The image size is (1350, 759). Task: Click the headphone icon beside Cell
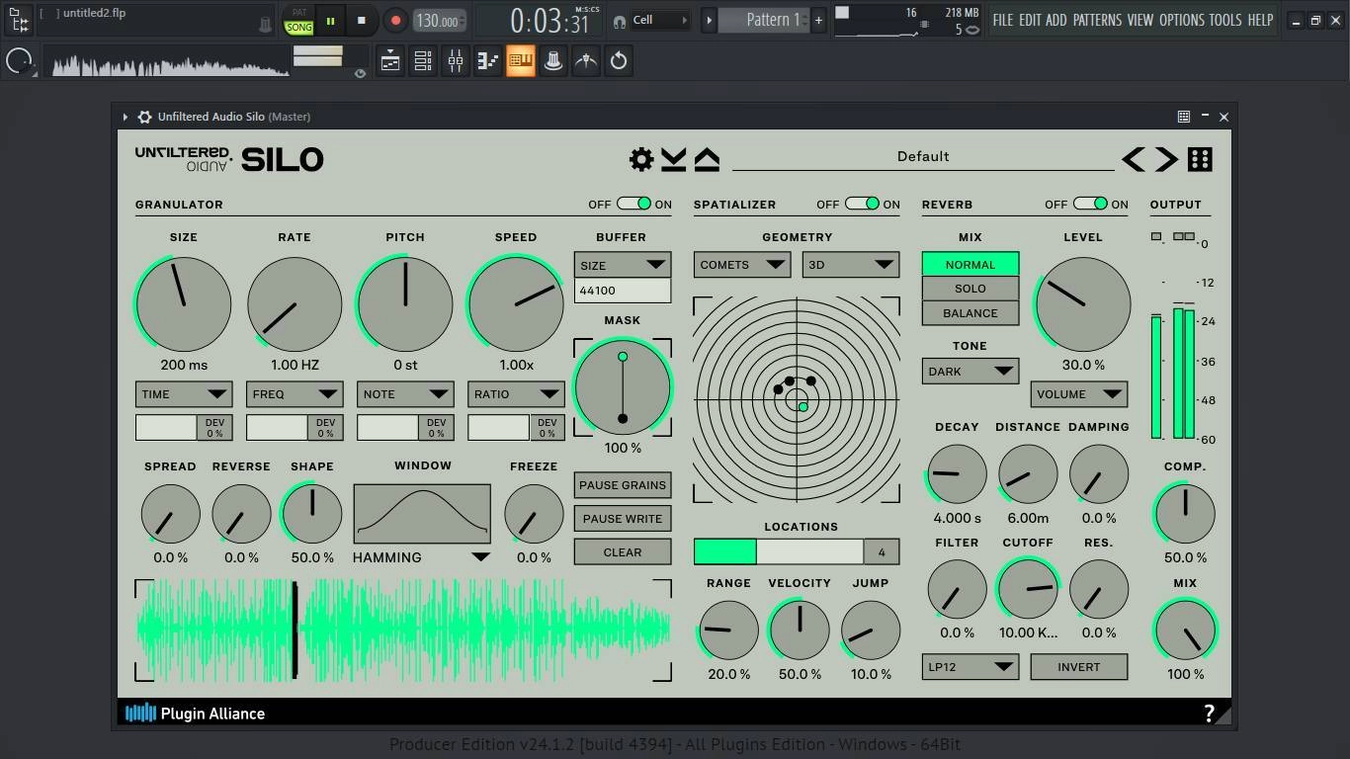tap(620, 20)
